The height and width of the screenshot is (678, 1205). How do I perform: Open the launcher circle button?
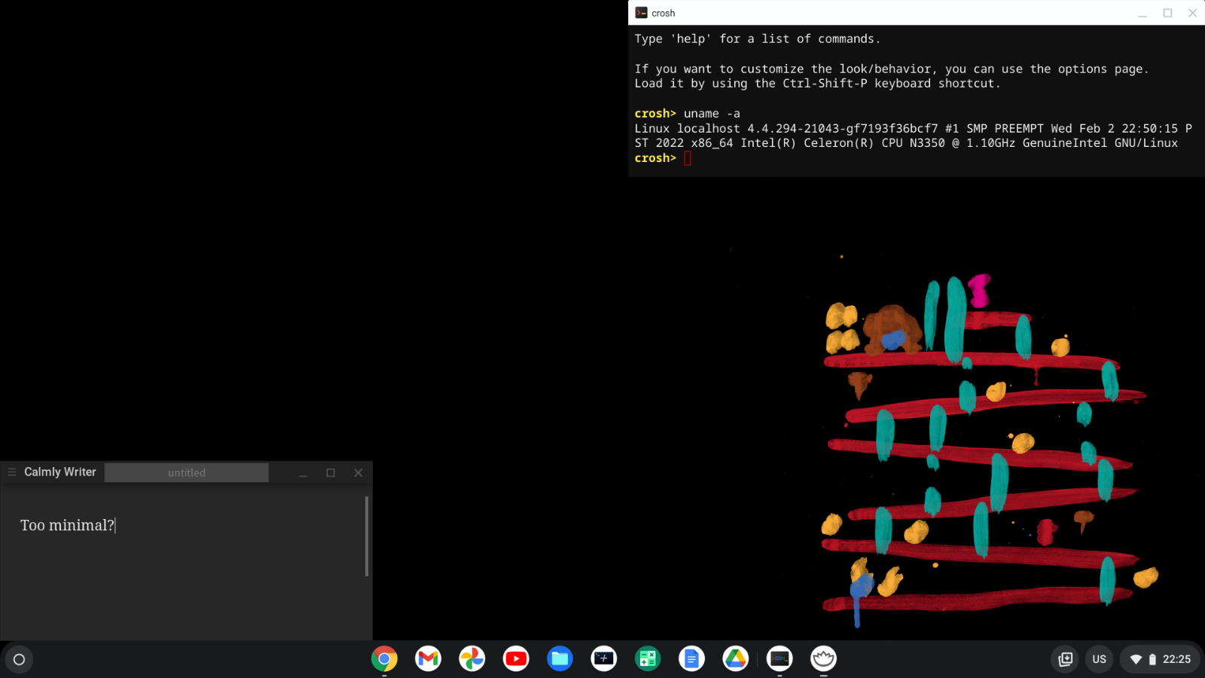20,659
